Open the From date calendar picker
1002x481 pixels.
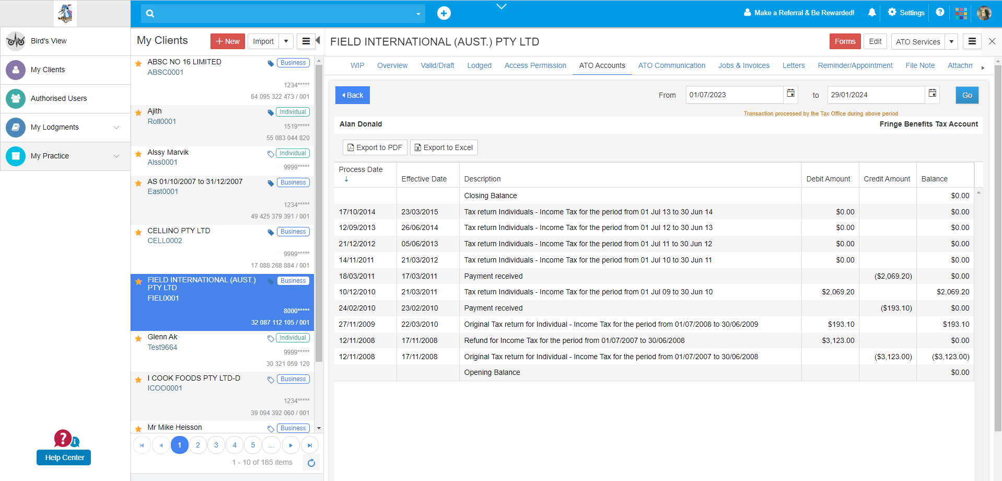coord(791,94)
